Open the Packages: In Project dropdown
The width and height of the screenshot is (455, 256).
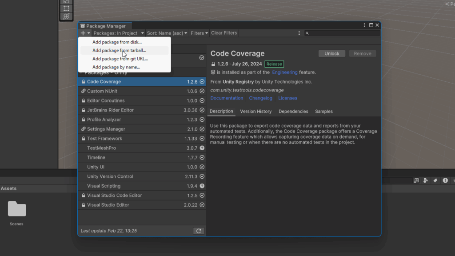click(x=119, y=33)
